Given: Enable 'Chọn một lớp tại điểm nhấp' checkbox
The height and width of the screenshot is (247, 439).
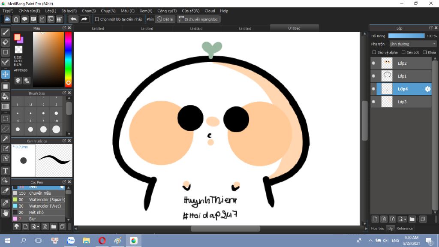Looking at the screenshot, I should coord(97,19).
